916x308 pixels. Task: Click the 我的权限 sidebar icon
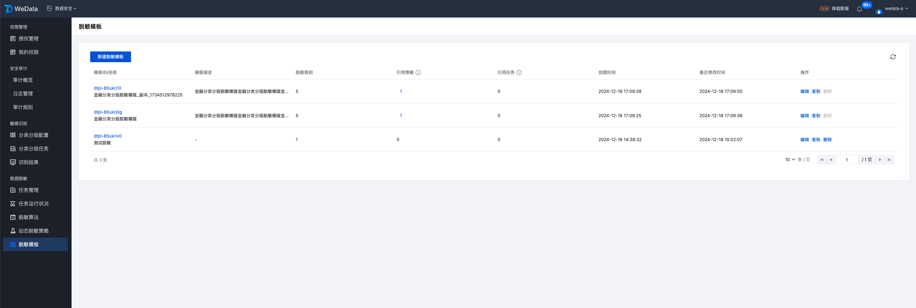click(13, 52)
